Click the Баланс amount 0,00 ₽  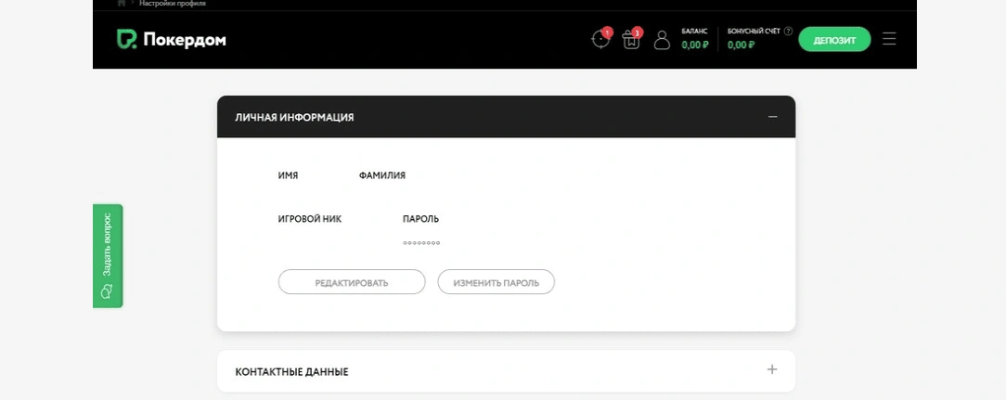pos(694,45)
